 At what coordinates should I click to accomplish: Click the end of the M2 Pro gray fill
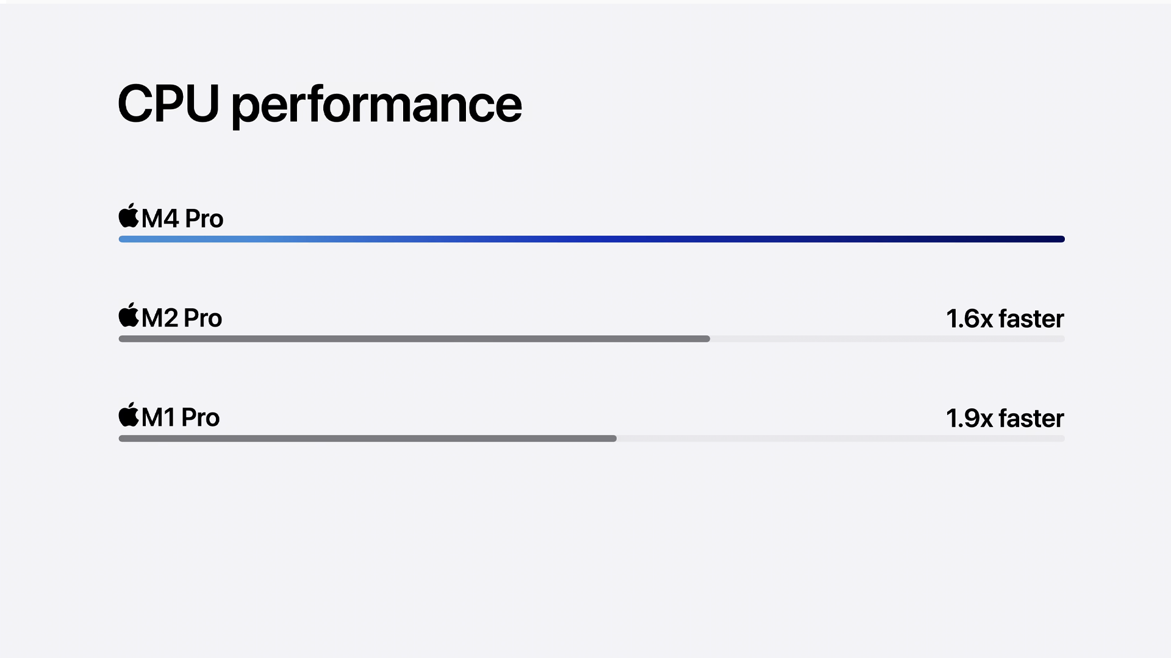pos(707,339)
